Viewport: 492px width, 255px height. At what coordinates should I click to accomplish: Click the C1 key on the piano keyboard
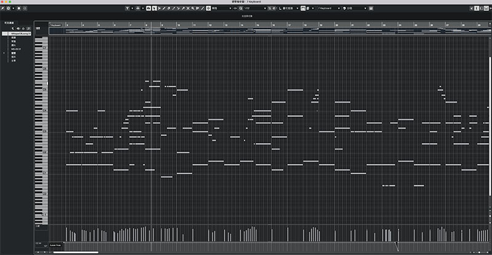tap(41, 174)
